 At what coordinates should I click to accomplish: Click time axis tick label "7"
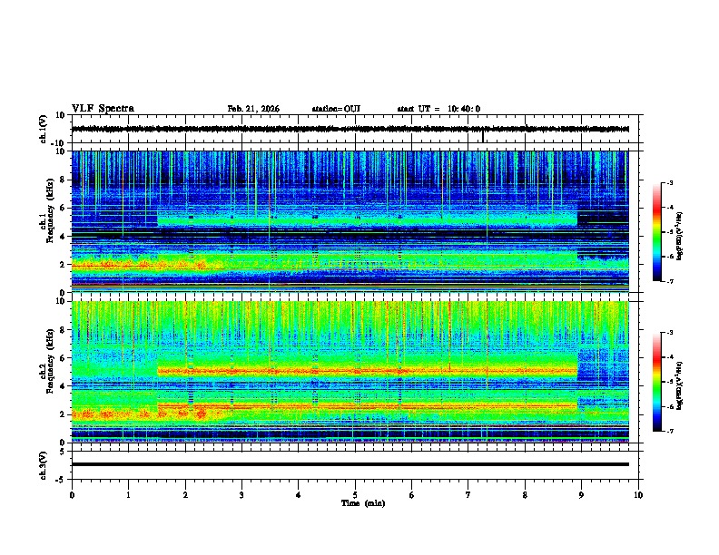(468, 495)
